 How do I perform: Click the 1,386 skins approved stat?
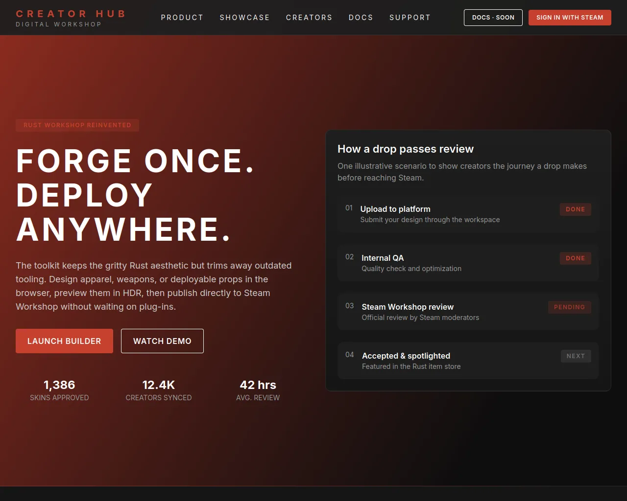click(59, 390)
